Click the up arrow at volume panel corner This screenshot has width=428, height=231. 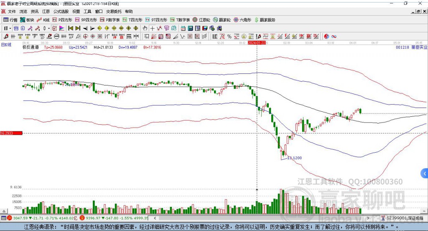pos(4,211)
